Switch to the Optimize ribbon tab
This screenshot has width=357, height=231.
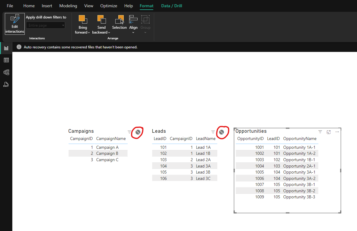tap(109, 6)
